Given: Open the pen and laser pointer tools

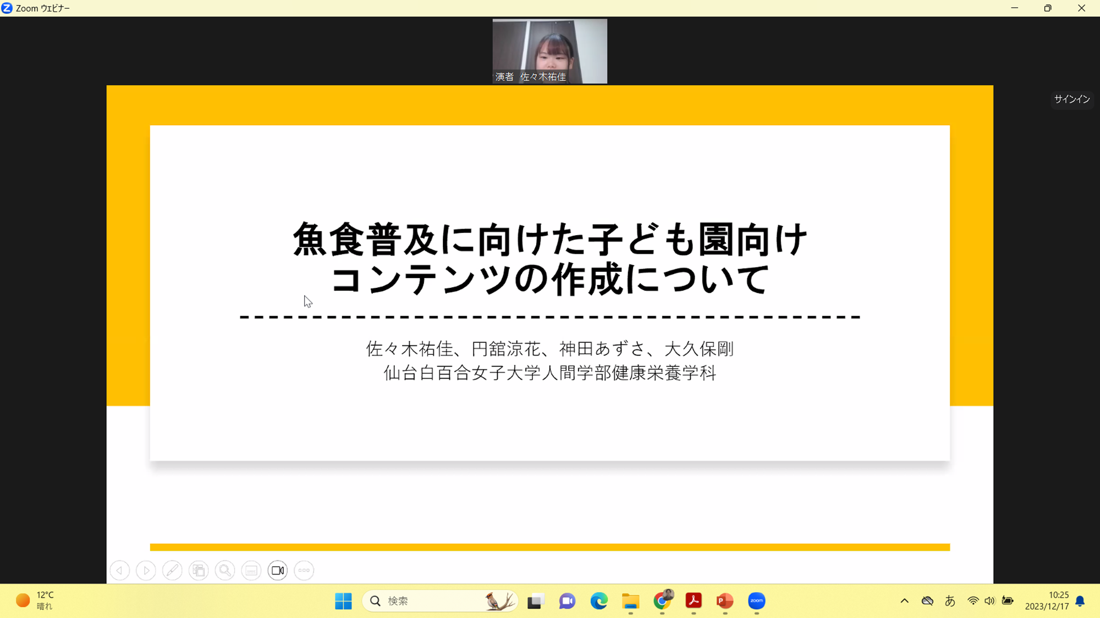Looking at the screenshot, I should coord(172,570).
